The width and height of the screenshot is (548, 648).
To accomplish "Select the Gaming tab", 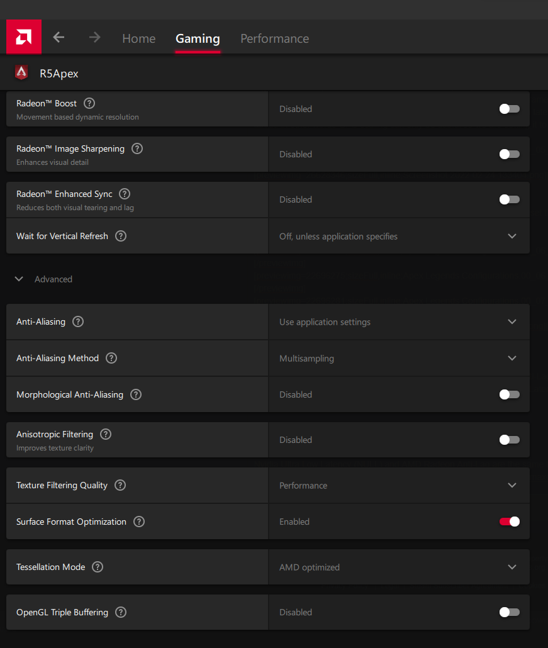I will [x=198, y=38].
